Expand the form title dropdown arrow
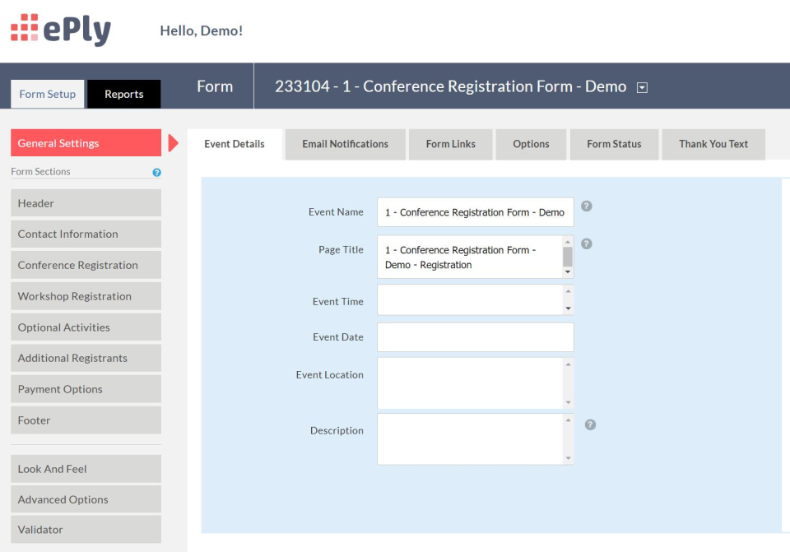The width and height of the screenshot is (790, 552). [x=642, y=88]
